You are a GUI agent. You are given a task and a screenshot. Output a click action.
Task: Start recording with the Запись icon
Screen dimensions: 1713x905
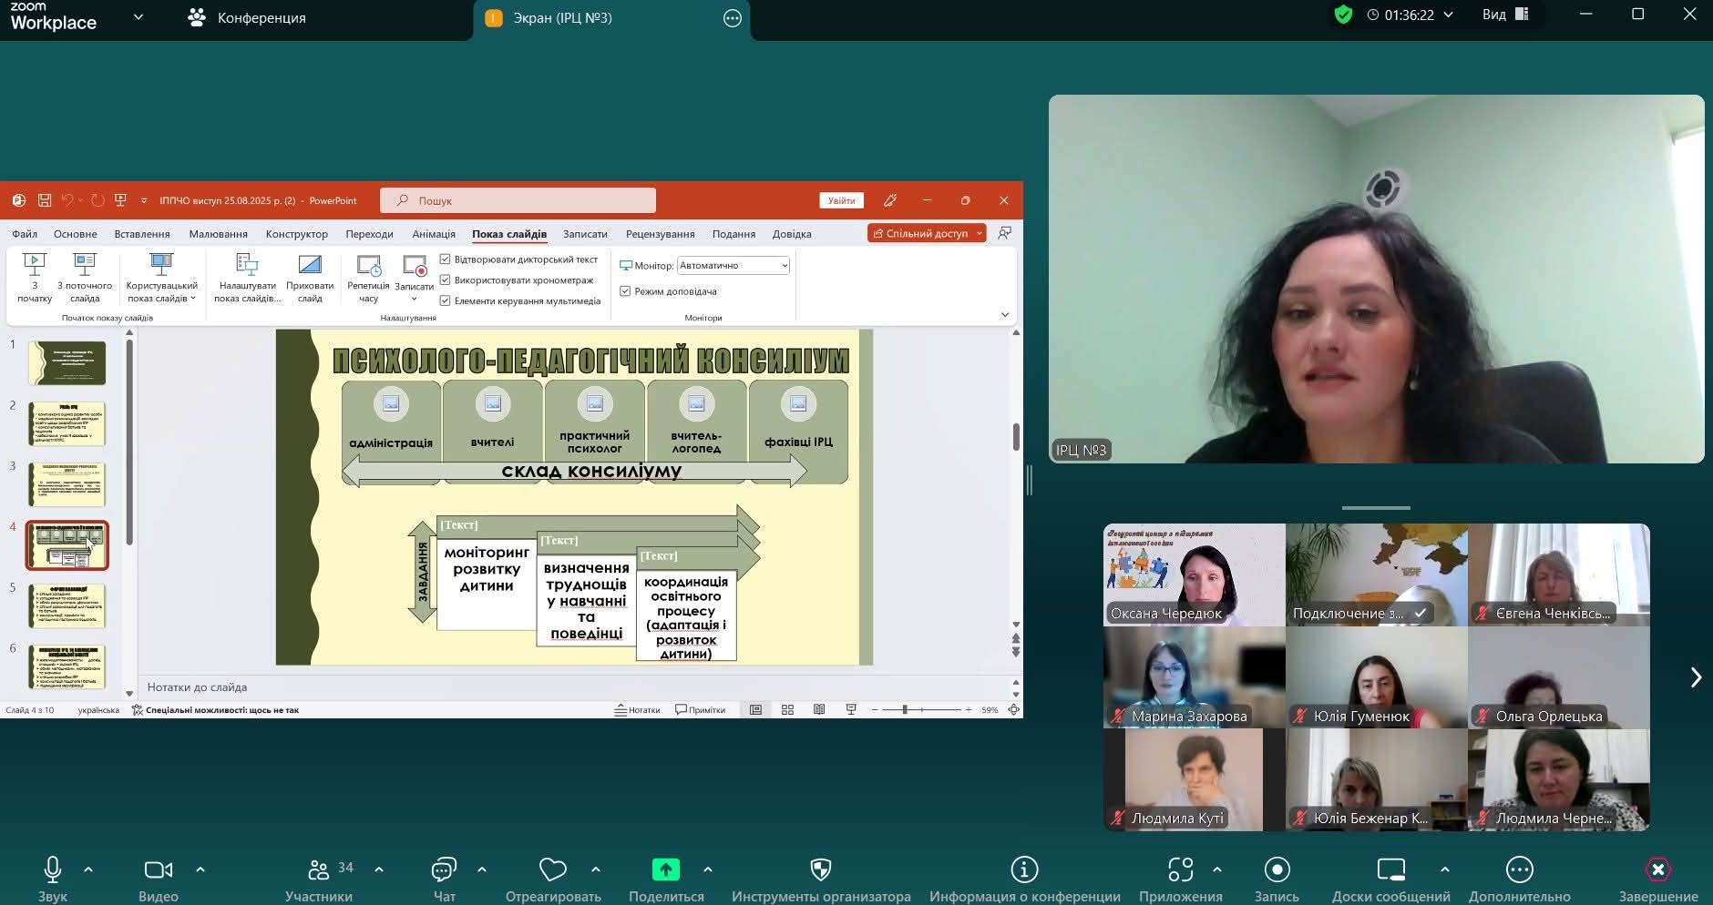[1277, 870]
